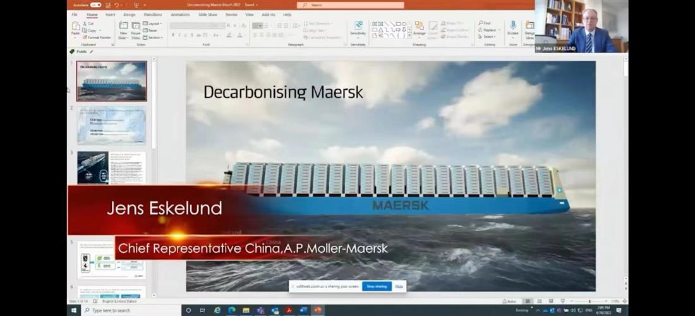
Task: Click the New Slide icon
Action: pos(123,29)
